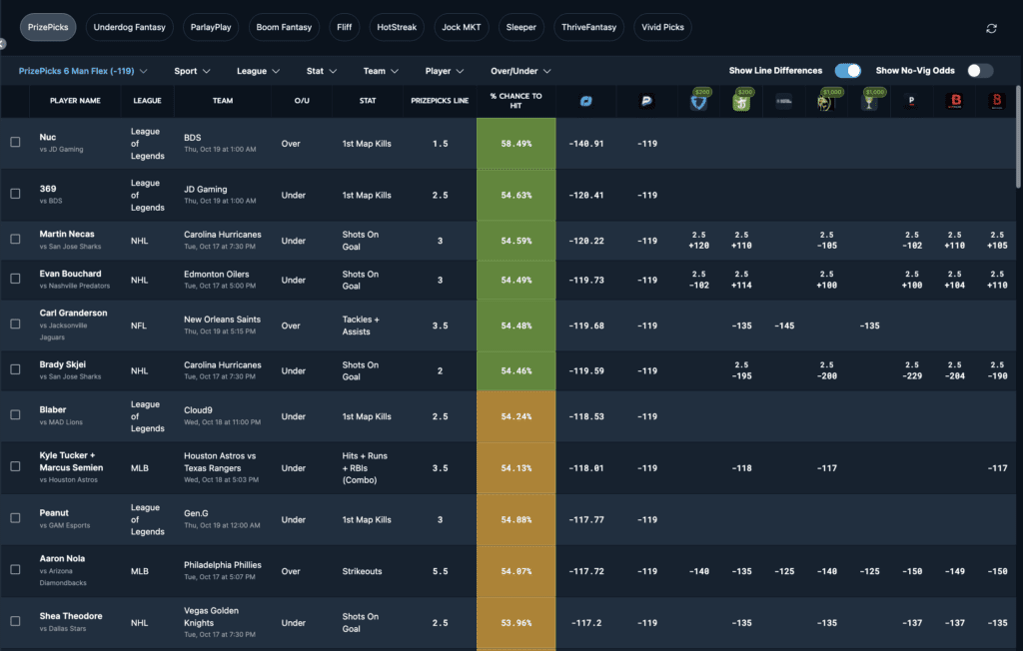
Task: Switch to the Boom Fantasy tab
Action: pyautogui.click(x=284, y=27)
